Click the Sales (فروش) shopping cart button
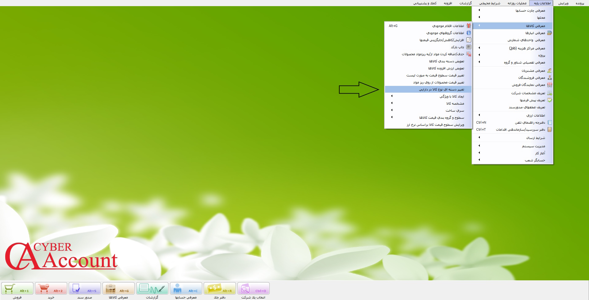The width and height of the screenshot is (589, 300). tap(17, 289)
